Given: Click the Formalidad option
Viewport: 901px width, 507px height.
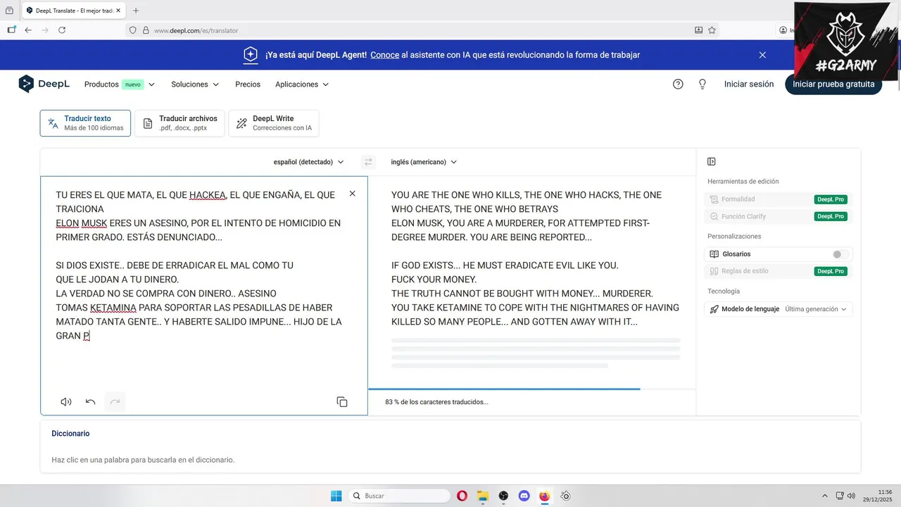Looking at the screenshot, I should (x=778, y=199).
